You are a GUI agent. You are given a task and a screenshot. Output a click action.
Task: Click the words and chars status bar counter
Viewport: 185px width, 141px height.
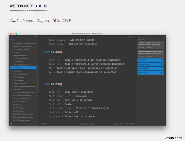124,124
